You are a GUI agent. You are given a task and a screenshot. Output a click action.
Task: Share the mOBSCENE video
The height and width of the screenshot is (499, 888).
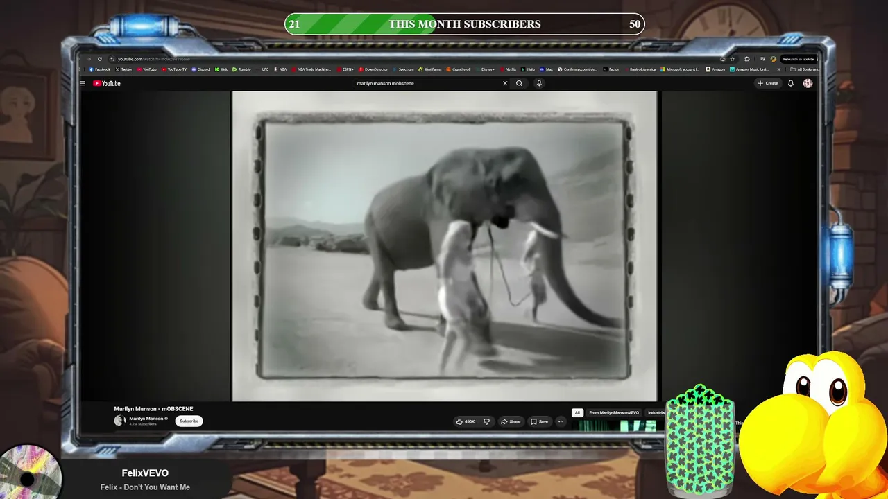511,421
